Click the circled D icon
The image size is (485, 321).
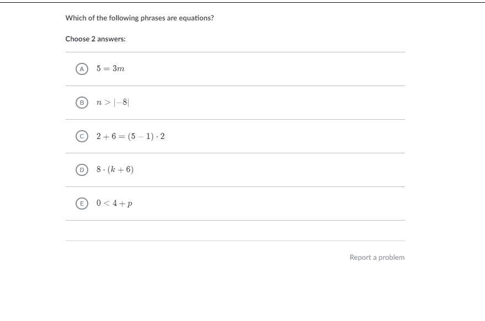coord(82,170)
